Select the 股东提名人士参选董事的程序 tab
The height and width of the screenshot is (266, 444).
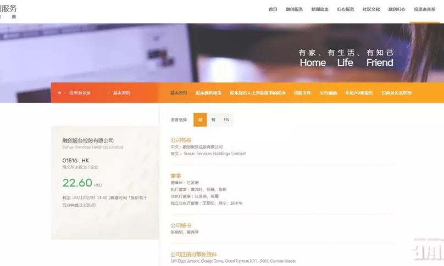[258, 93]
